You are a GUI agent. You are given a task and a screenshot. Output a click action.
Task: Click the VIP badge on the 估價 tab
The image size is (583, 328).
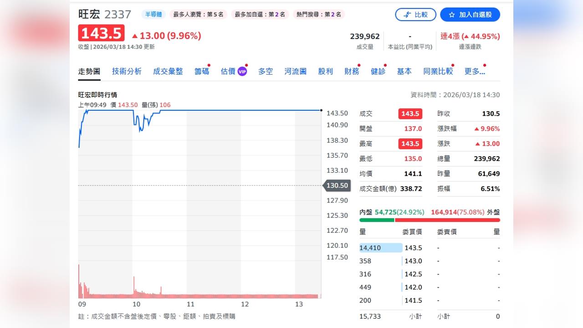pos(242,72)
